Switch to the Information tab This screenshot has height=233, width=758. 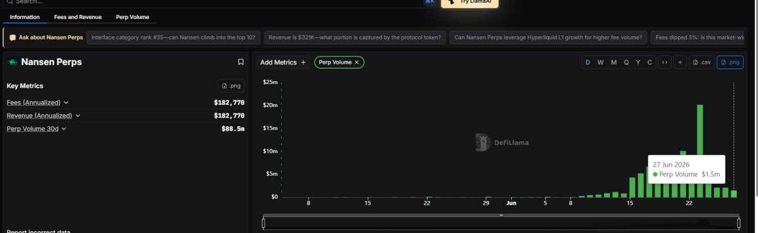(25, 17)
